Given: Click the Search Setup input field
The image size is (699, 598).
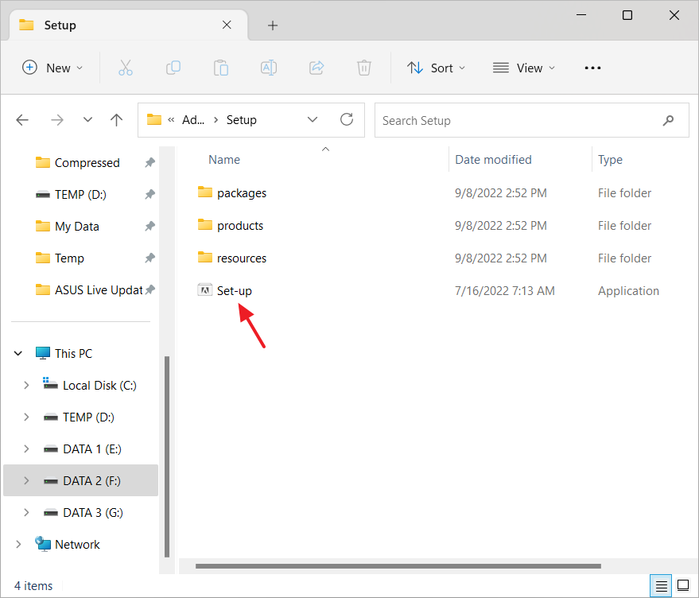Looking at the screenshot, I should [x=517, y=121].
